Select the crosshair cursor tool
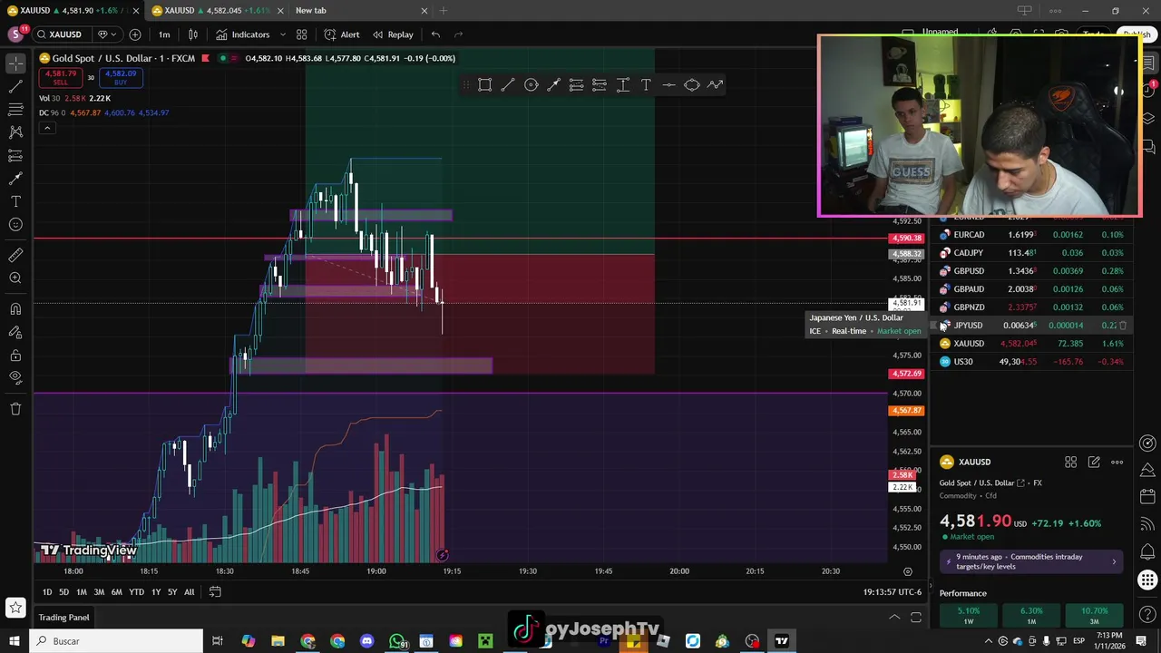Image resolution: width=1161 pixels, height=653 pixels. [15, 63]
